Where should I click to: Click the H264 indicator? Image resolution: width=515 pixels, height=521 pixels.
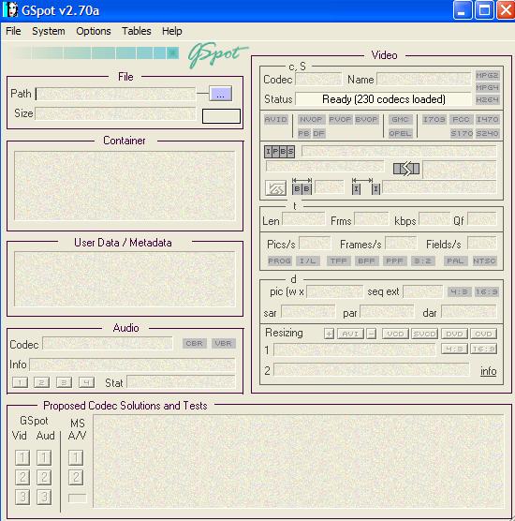point(487,99)
